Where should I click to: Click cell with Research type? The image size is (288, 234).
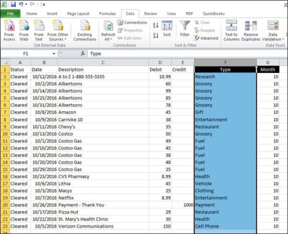[x=225, y=77]
